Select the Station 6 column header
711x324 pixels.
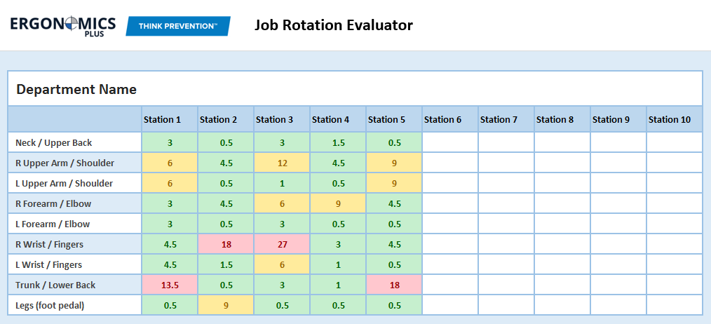[450, 120]
